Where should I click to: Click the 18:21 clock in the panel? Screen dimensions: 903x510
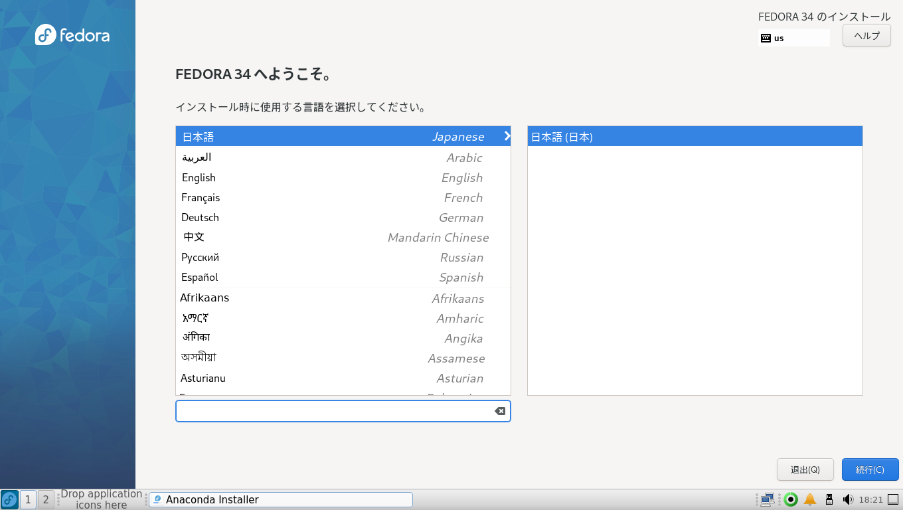point(870,499)
